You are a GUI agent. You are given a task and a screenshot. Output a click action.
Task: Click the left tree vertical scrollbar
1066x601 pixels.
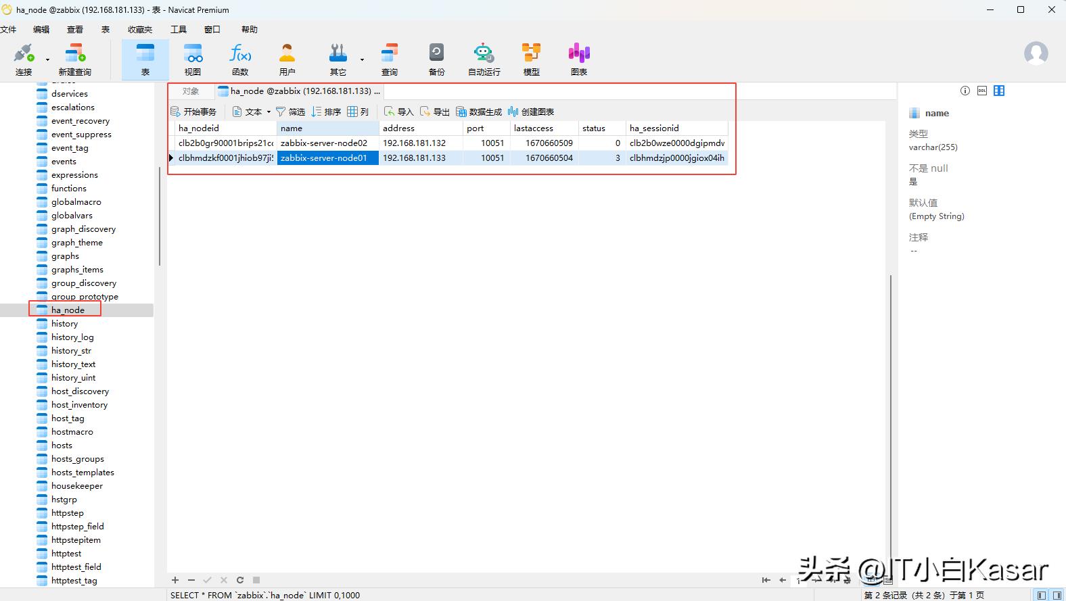coord(160,216)
